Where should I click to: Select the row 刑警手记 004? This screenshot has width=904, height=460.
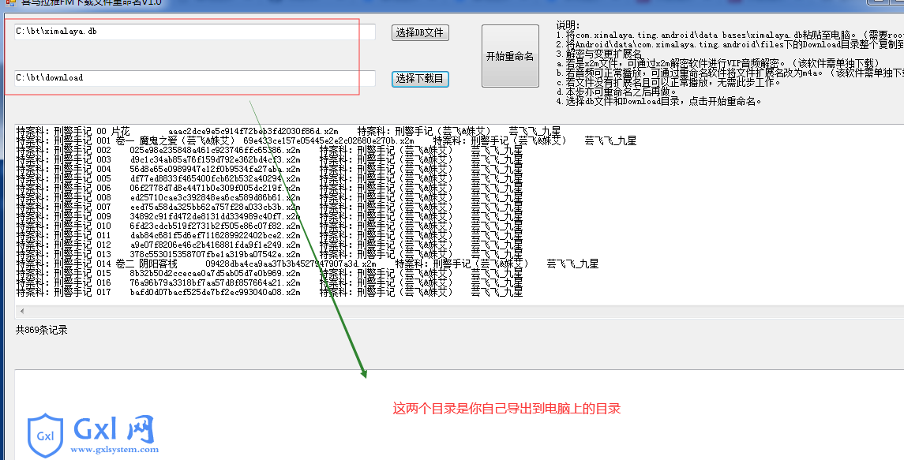[269, 169]
